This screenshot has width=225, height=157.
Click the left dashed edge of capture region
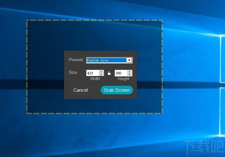point(27,67)
